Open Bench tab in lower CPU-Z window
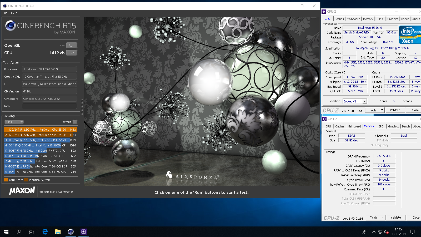The width and height of the screenshot is (421, 237). [x=406, y=126]
